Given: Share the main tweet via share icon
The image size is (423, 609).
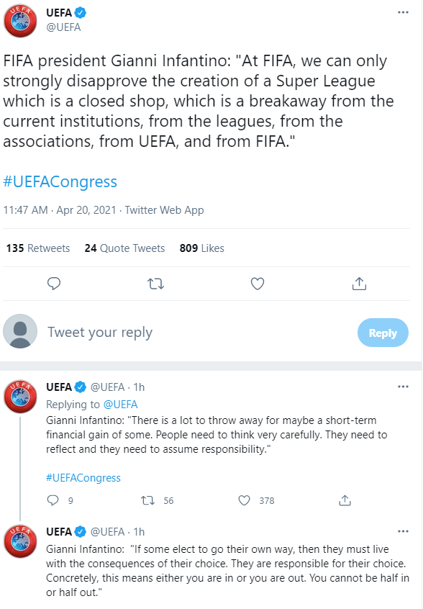Looking at the screenshot, I should pos(359,284).
